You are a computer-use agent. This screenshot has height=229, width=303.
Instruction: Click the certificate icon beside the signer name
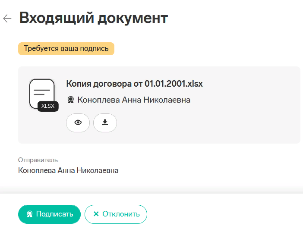click(71, 100)
